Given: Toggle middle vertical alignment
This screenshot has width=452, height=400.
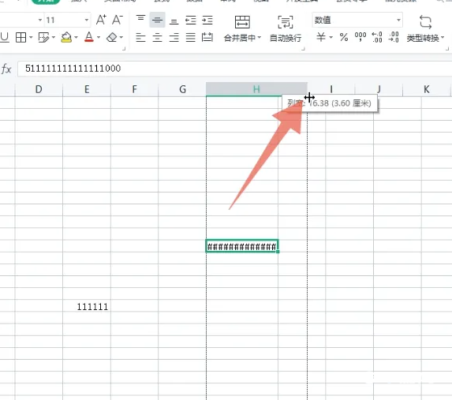Looking at the screenshot, I should tap(157, 21).
